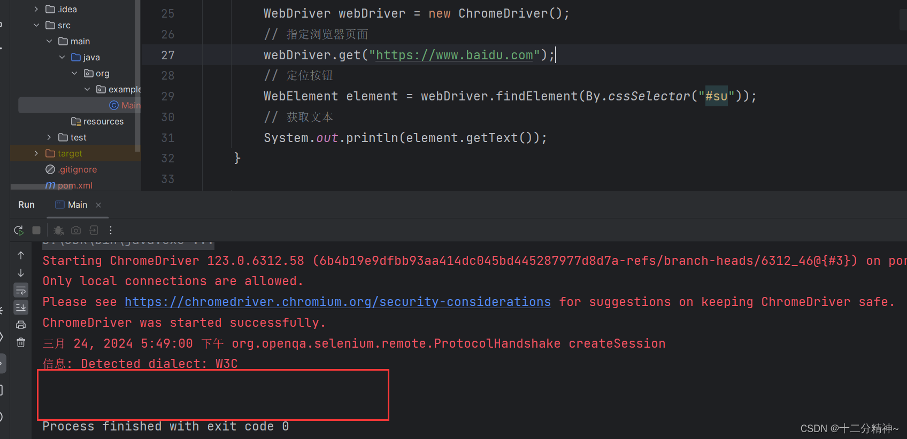Rerun the Main run configuration
The width and height of the screenshot is (907, 439).
point(19,230)
